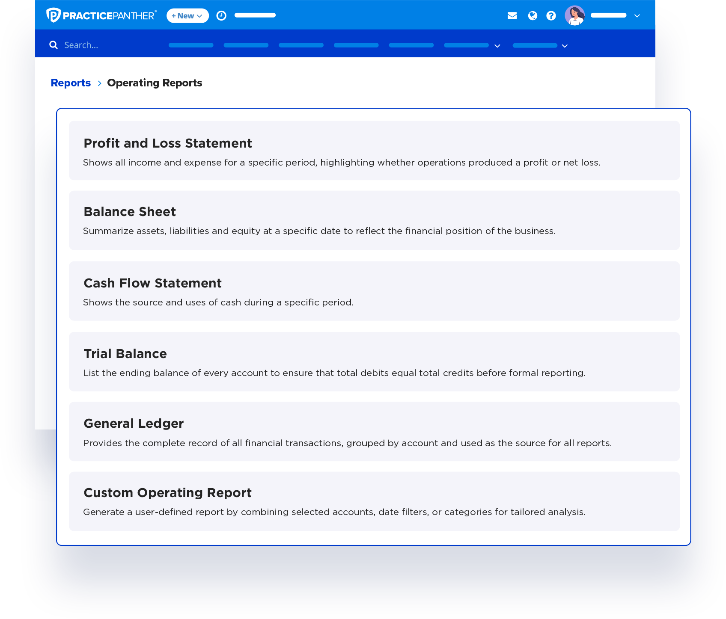The image size is (726, 619).
Task: Open the Custom Operating Report card
Action: [374, 501]
